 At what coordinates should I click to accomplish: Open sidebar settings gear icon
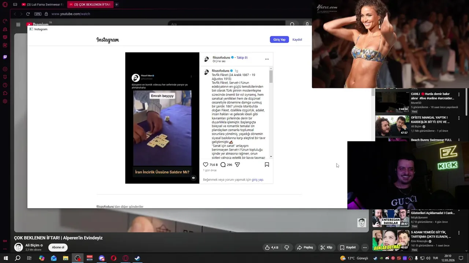(5, 101)
